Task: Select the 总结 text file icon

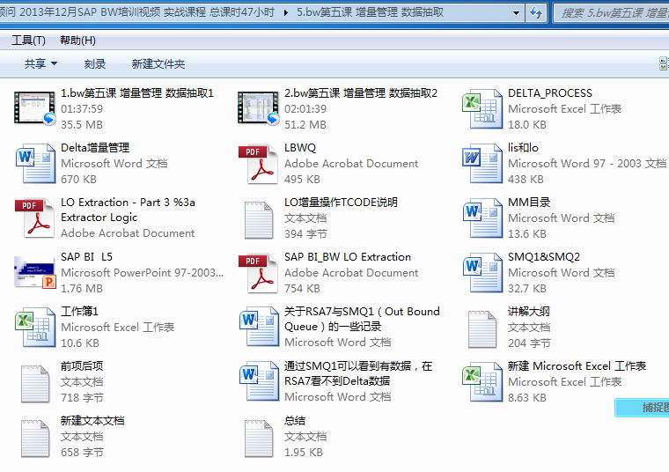Action: pyautogui.click(x=259, y=438)
